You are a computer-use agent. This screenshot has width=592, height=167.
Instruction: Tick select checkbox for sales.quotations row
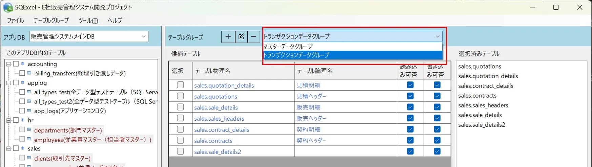click(180, 96)
